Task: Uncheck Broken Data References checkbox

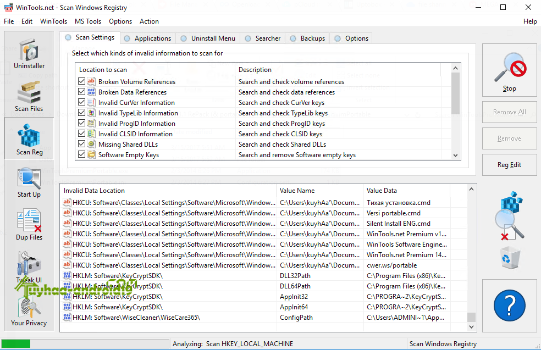Action: (x=81, y=92)
